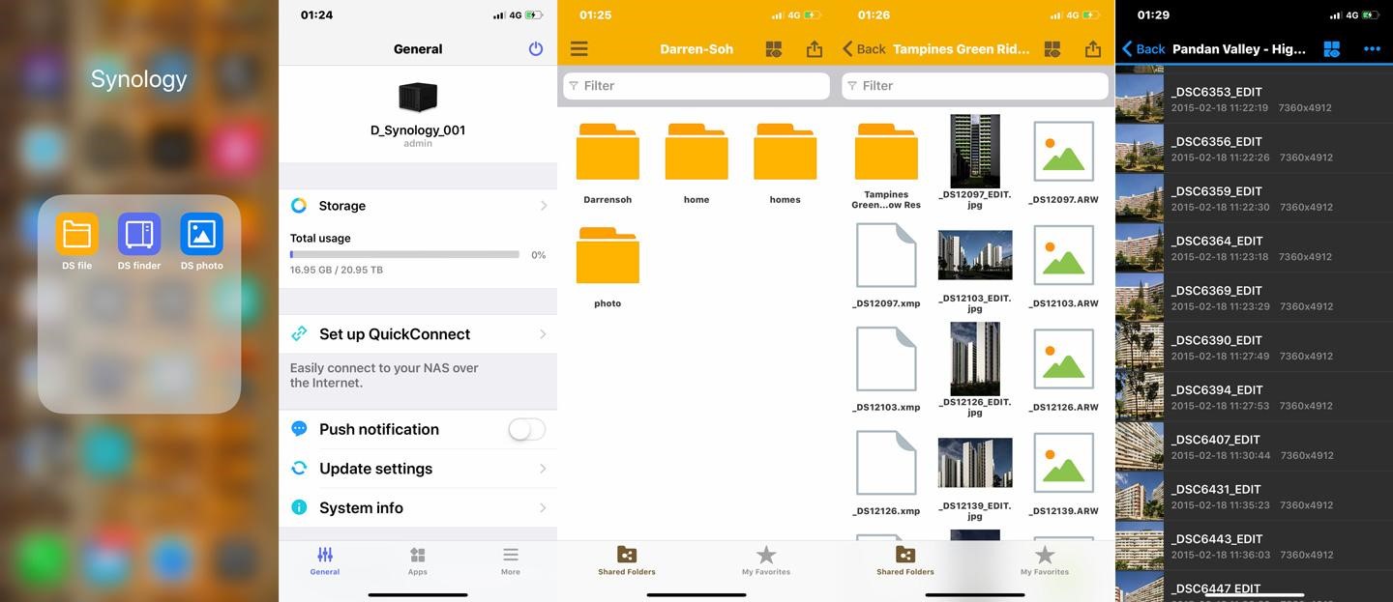This screenshot has height=602, width=1393.
Task: Open the _DSC6359_EDIT photo row
Action: [1254, 198]
